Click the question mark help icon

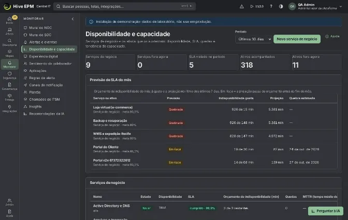tap(271, 6)
